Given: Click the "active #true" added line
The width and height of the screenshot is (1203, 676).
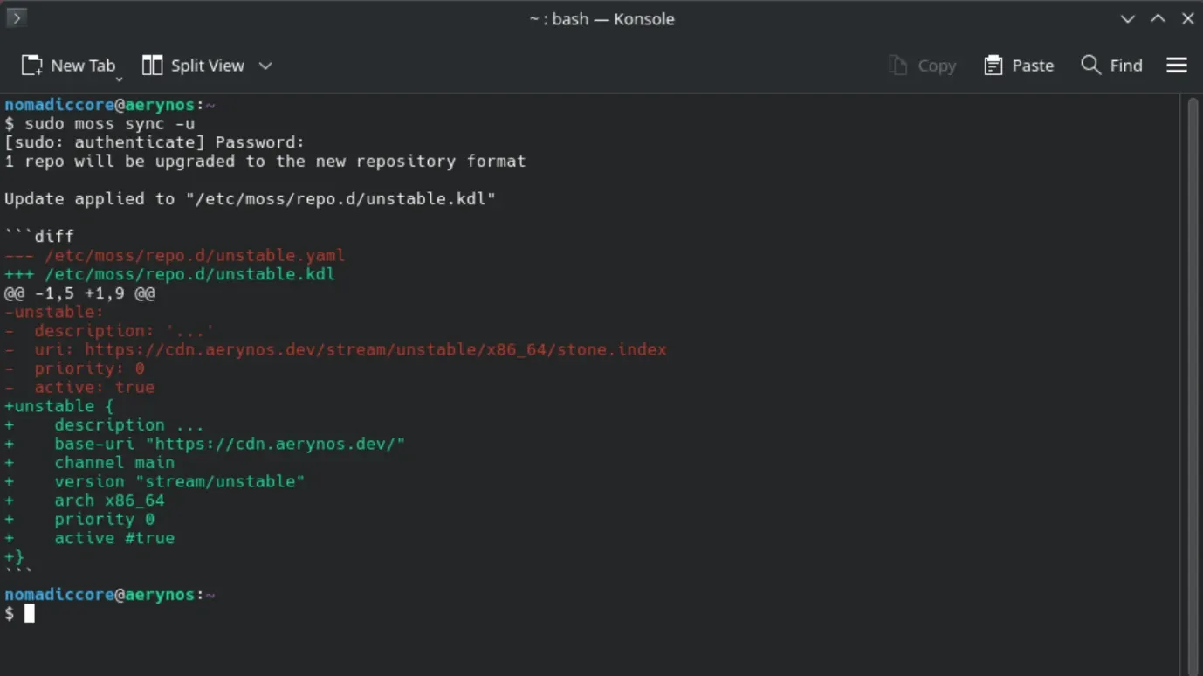Looking at the screenshot, I should tap(90, 538).
